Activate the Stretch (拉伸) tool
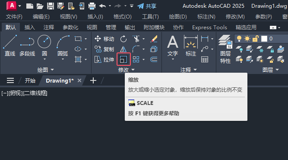Viewport: 288px width, 160px height. coord(104,59)
